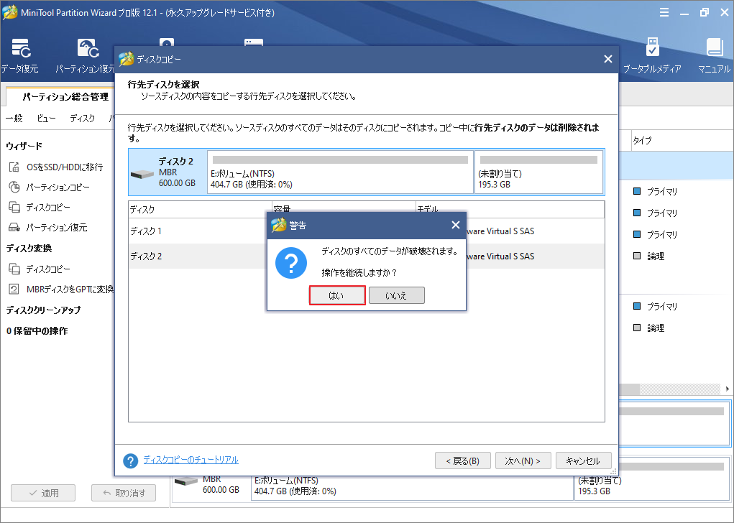The image size is (734, 523).
Task: Proceed by clicking 次へ(N)
Action: [x=523, y=460]
